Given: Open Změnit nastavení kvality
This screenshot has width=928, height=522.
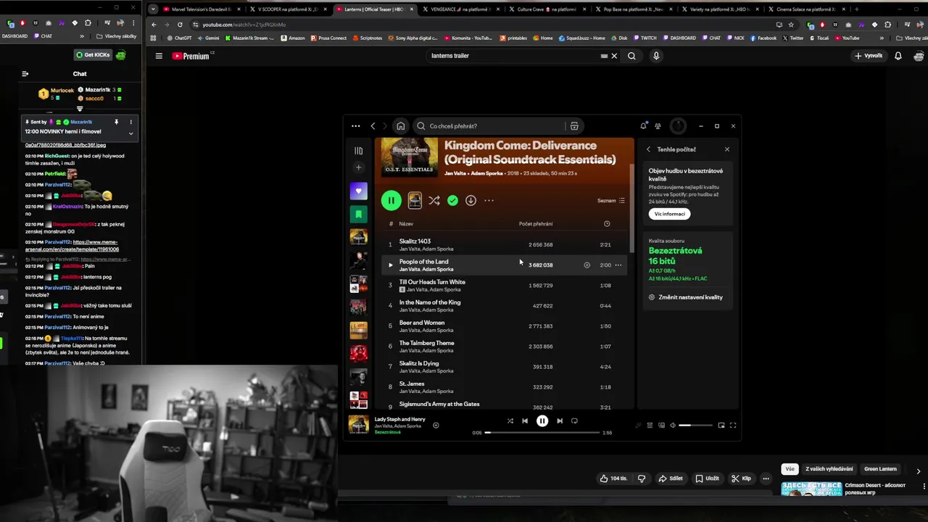Looking at the screenshot, I should pos(685,297).
